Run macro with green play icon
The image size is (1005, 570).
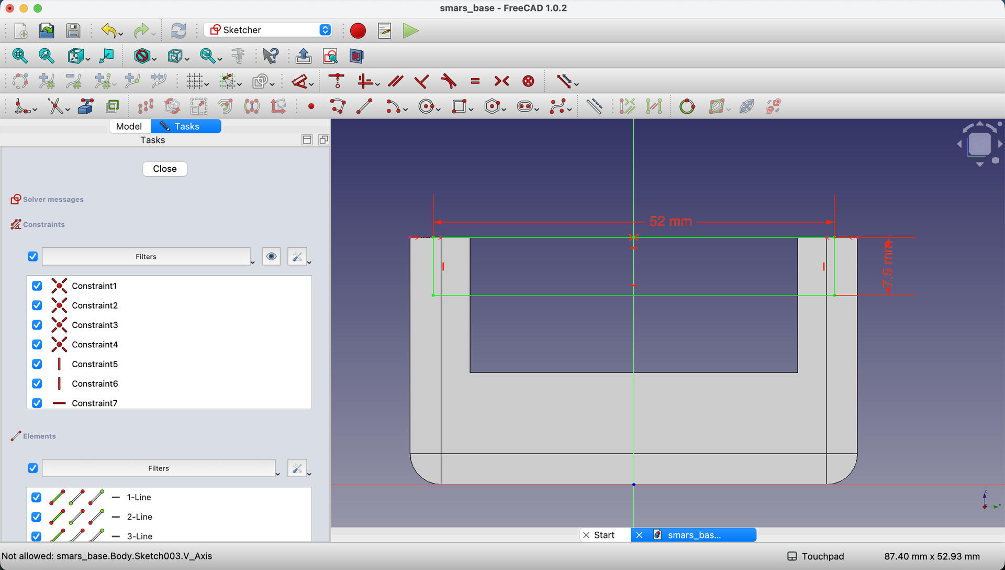[x=411, y=30]
